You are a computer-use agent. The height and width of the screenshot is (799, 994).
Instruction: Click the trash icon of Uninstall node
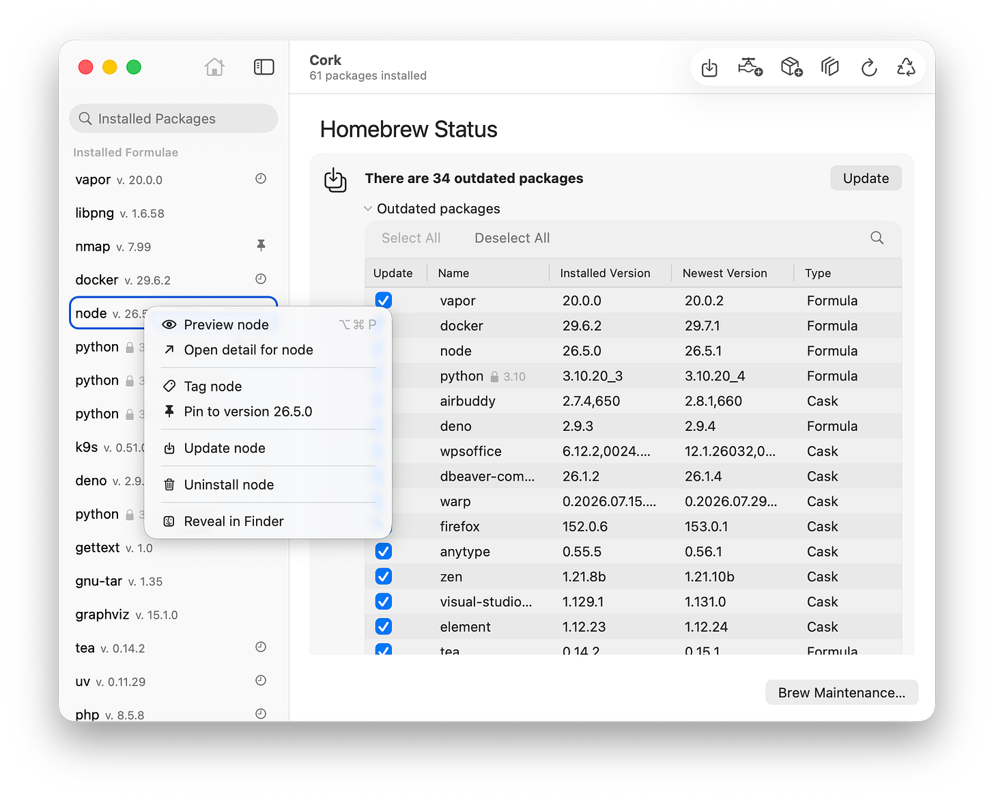tap(169, 485)
